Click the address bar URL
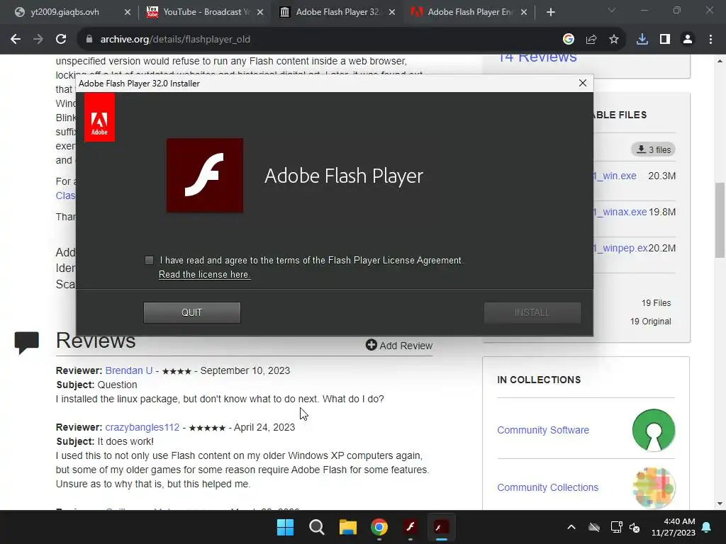The width and height of the screenshot is (726, 544). [x=175, y=40]
